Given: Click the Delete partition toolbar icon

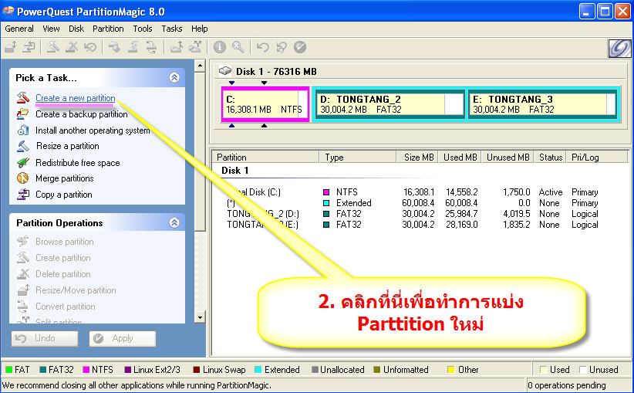Looking at the screenshot, I should [x=72, y=47].
